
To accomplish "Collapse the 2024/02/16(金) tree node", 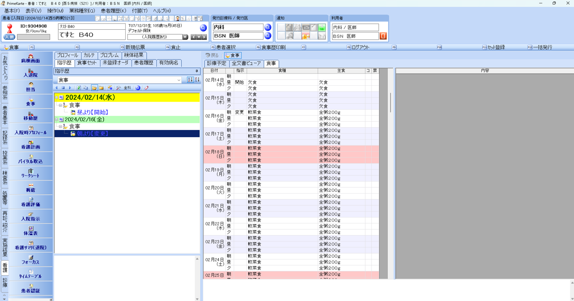I will coord(56,120).
